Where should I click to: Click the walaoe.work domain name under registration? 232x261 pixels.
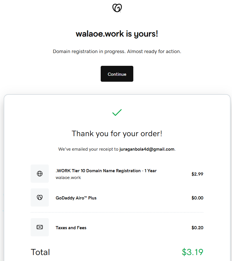tap(68, 178)
